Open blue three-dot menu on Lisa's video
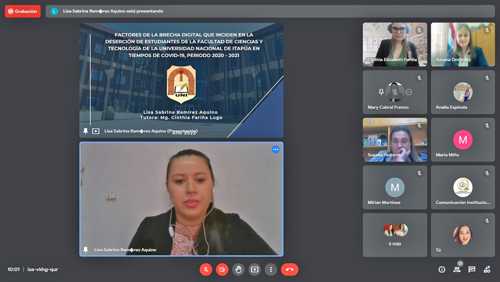The image size is (500, 282). tap(275, 149)
